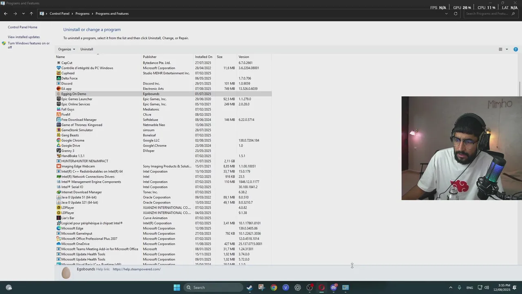Image resolution: width=522 pixels, height=294 pixels.
Task: Select the CapCut program icon
Action: point(58,63)
